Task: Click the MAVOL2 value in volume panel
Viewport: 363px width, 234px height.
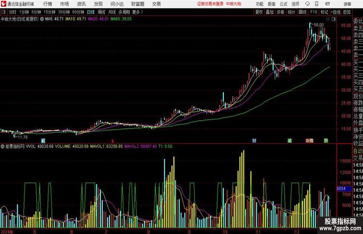Action: pyautogui.click(x=141, y=147)
